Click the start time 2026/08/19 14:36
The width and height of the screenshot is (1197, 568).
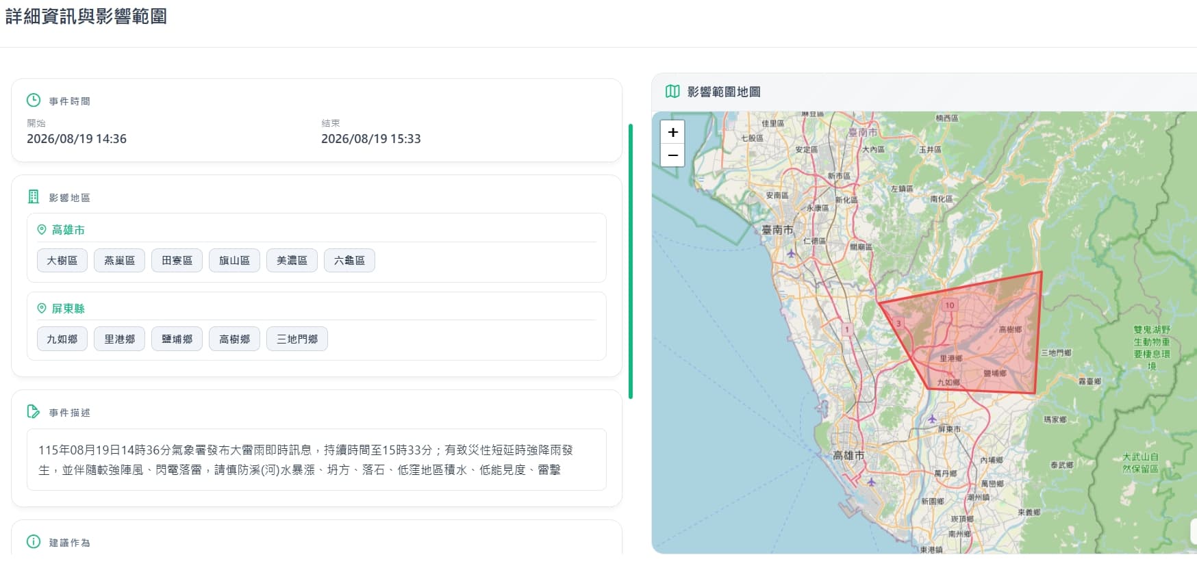coord(77,139)
